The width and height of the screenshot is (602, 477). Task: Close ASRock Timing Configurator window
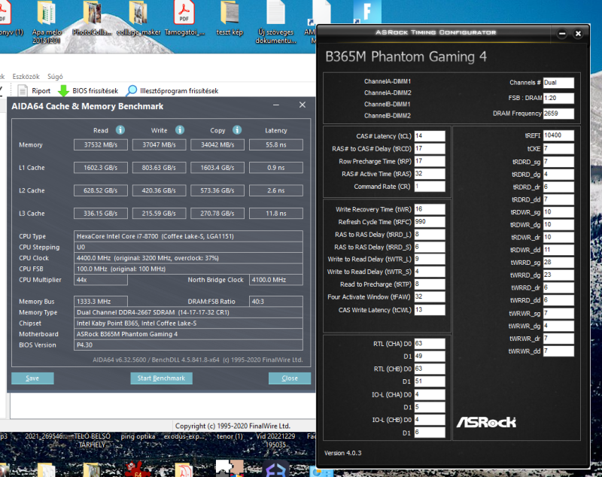tap(578, 34)
